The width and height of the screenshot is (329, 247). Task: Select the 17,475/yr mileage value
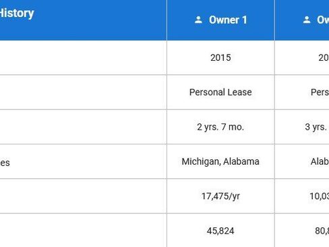220,196
